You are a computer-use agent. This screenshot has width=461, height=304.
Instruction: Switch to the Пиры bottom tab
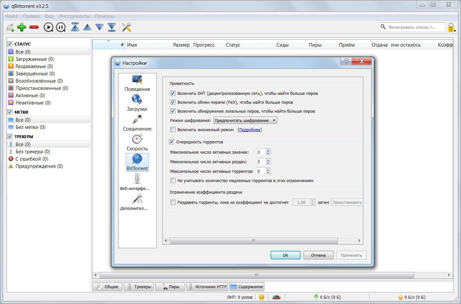click(170, 286)
